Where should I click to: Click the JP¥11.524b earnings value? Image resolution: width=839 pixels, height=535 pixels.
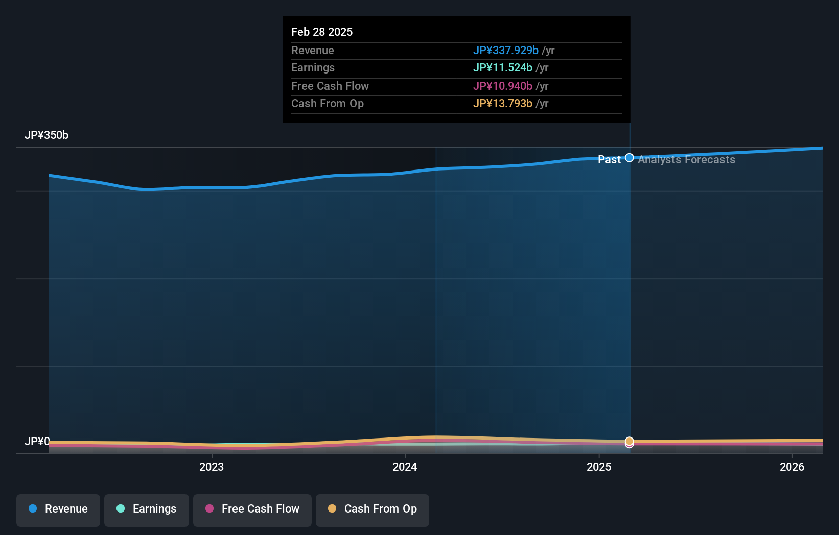[503, 68]
